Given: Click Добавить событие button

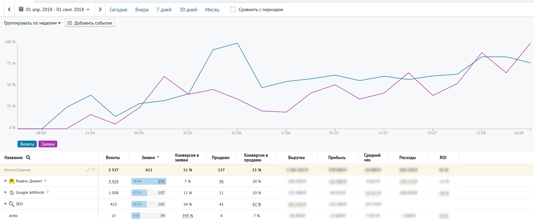Looking at the screenshot, I should pos(90,23).
